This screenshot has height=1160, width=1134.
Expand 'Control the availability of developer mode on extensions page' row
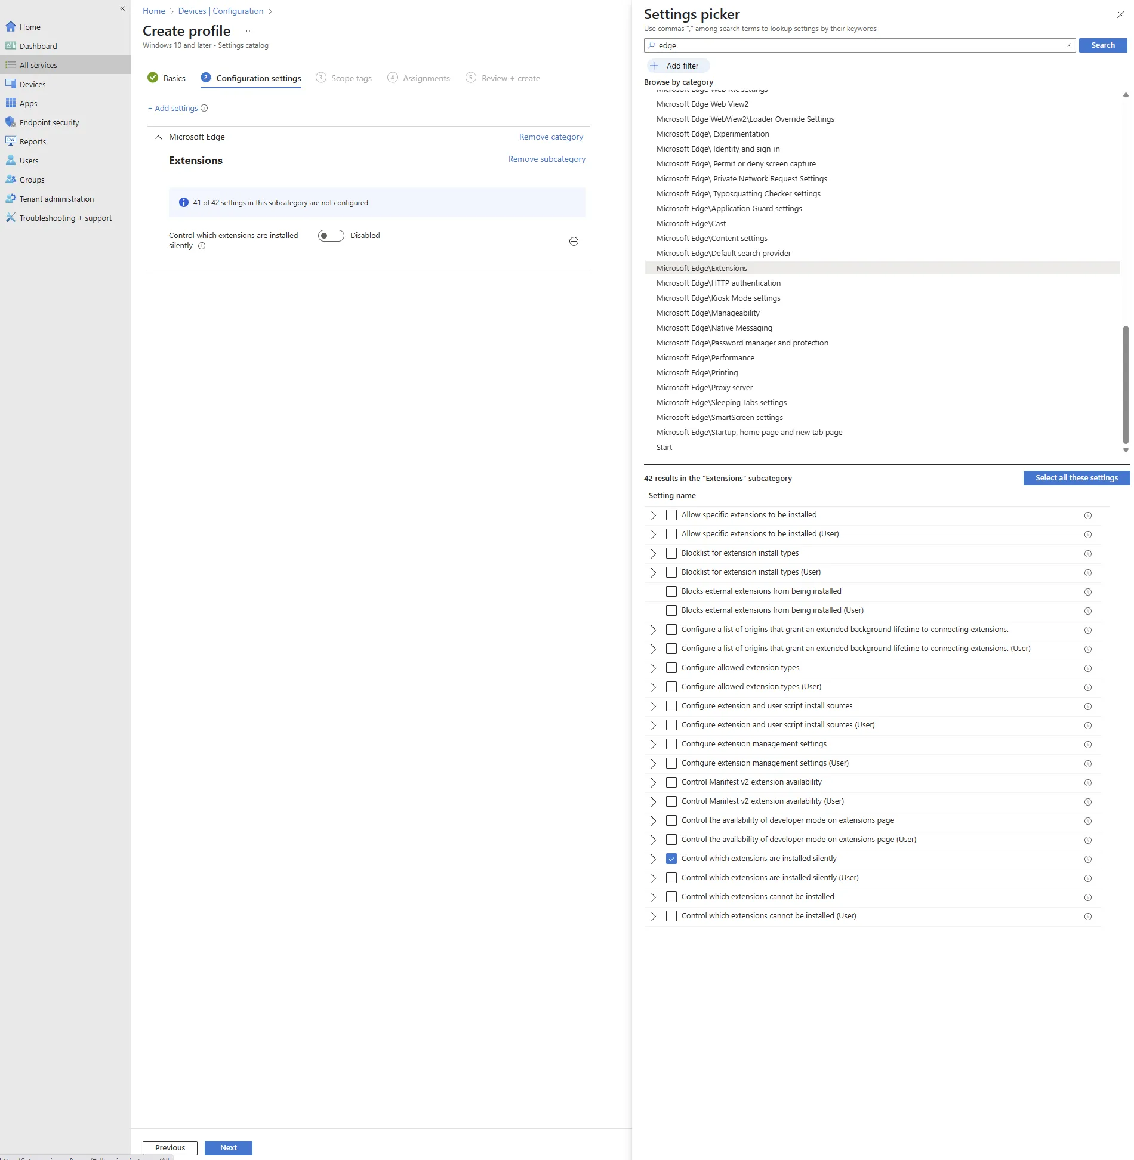653,820
